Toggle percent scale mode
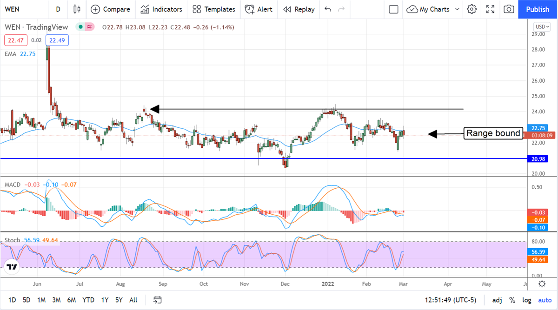 [x=512, y=300]
